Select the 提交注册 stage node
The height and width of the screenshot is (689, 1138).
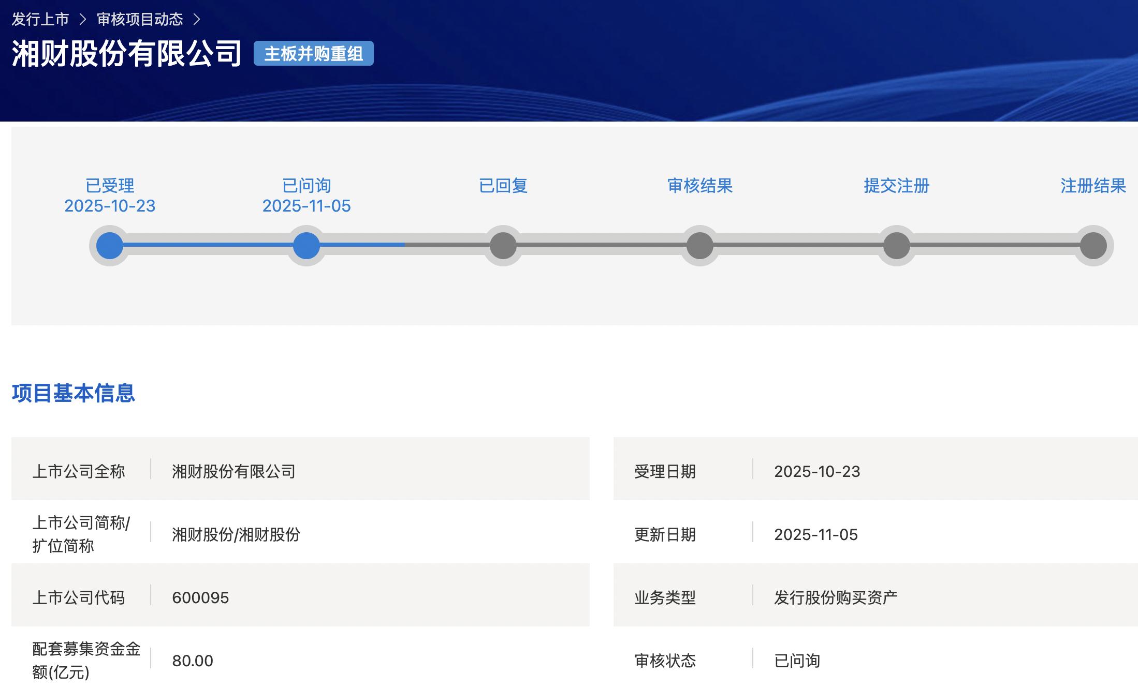pos(896,246)
